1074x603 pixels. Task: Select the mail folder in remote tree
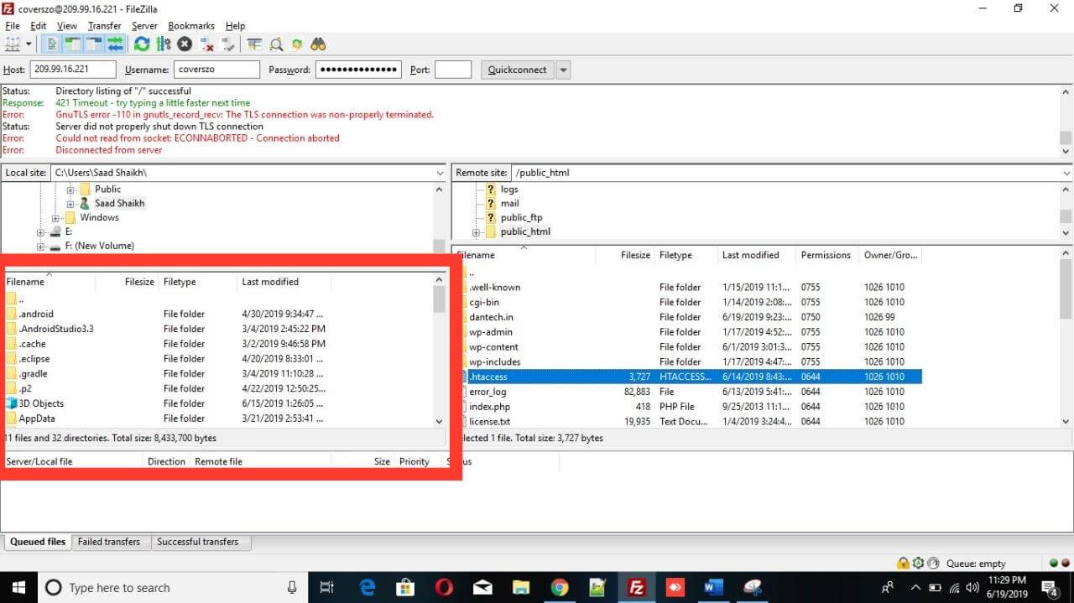[x=509, y=204]
